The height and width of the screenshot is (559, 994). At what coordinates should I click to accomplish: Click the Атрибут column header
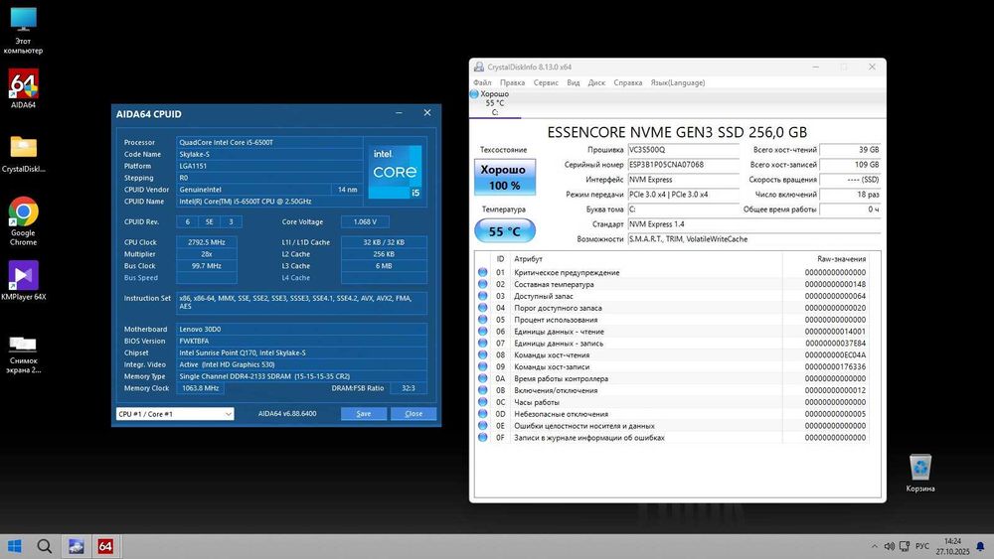(x=647, y=259)
